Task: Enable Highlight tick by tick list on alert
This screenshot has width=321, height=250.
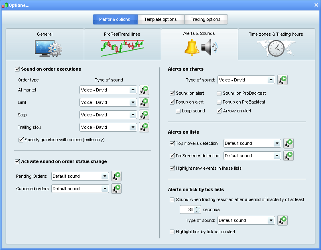Action: click(x=172, y=232)
